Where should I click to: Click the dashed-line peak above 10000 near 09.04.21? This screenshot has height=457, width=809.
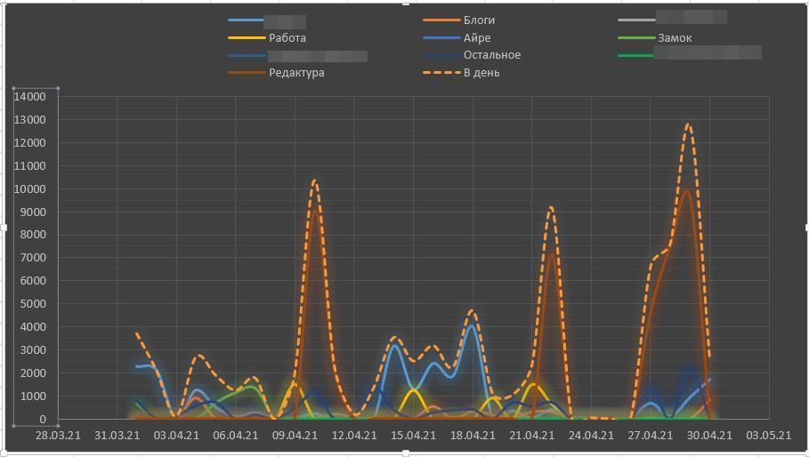click(314, 180)
